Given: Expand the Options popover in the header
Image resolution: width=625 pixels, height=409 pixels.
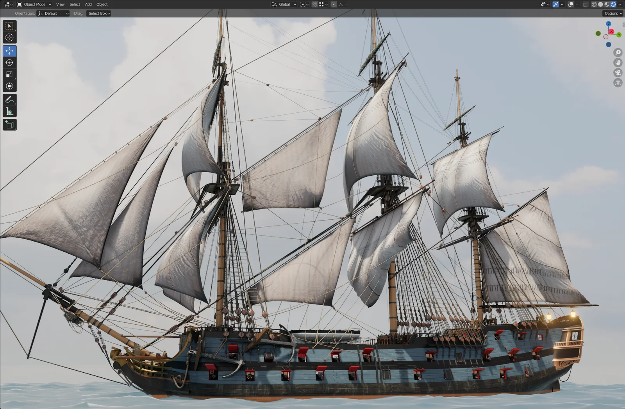Looking at the screenshot, I should click(612, 13).
